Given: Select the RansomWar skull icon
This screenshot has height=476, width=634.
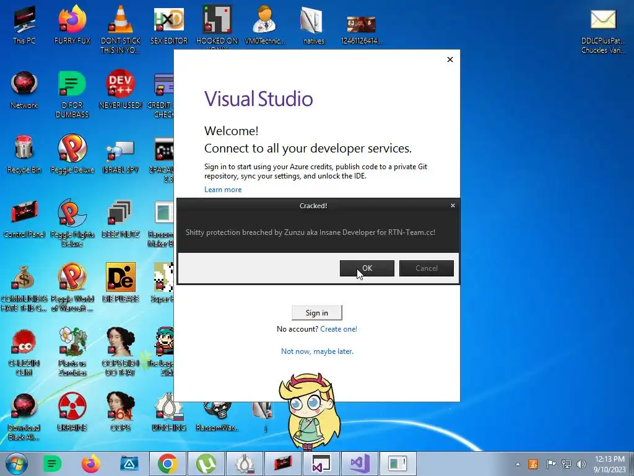Looking at the screenshot, I should pyautogui.click(x=217, y=416).
